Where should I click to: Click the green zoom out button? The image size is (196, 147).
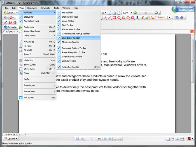135,13
